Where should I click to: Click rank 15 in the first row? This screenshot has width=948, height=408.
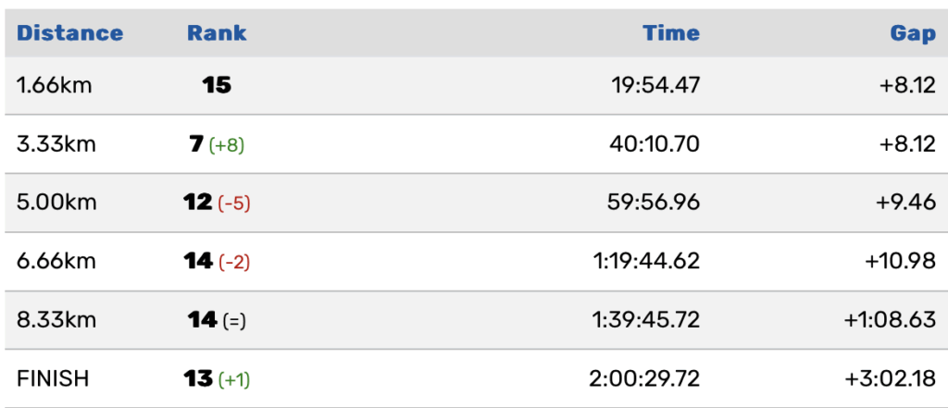click(217, 86)
